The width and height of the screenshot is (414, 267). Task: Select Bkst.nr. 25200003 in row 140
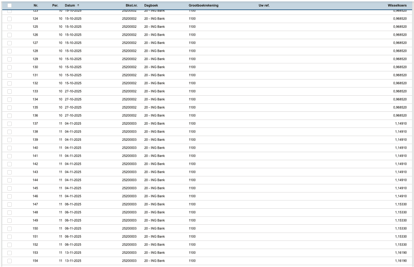[129, 148]
